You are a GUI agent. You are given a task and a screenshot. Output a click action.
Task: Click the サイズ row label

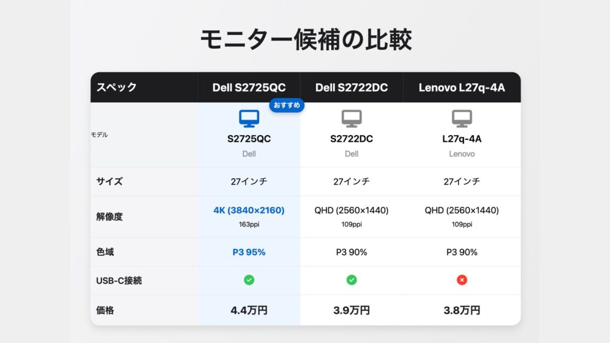point(110,182)
